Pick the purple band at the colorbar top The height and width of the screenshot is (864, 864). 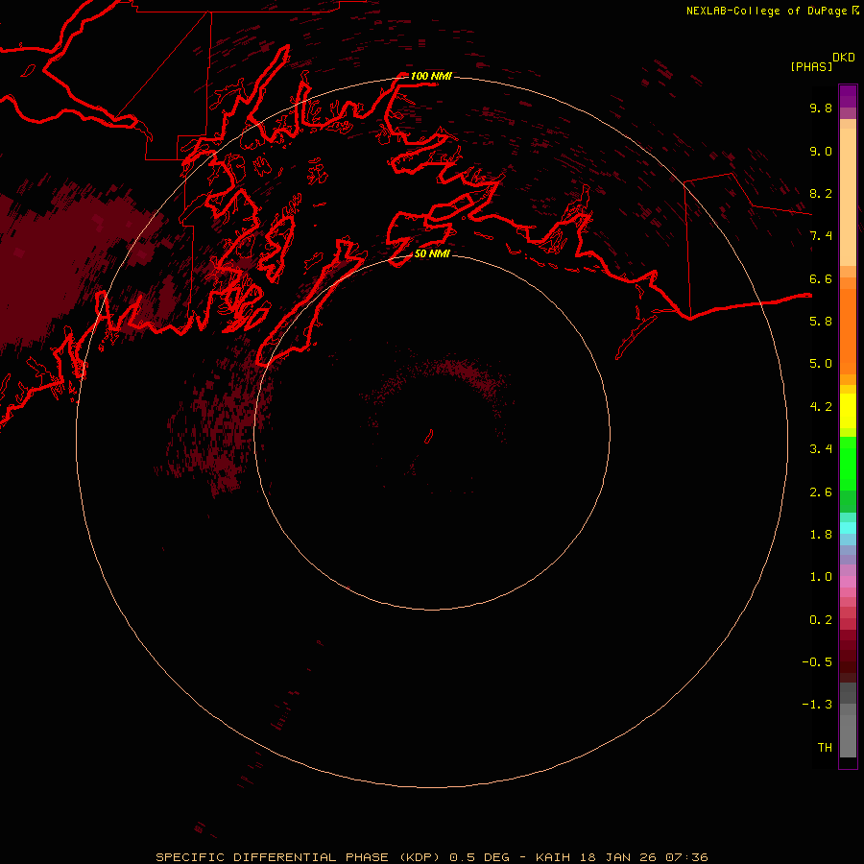[848, 96]
